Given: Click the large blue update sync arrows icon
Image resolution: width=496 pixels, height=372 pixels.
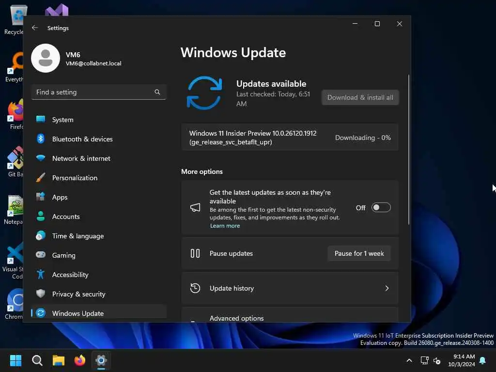Looking at the screenshot, I should [x=204, y=93].
